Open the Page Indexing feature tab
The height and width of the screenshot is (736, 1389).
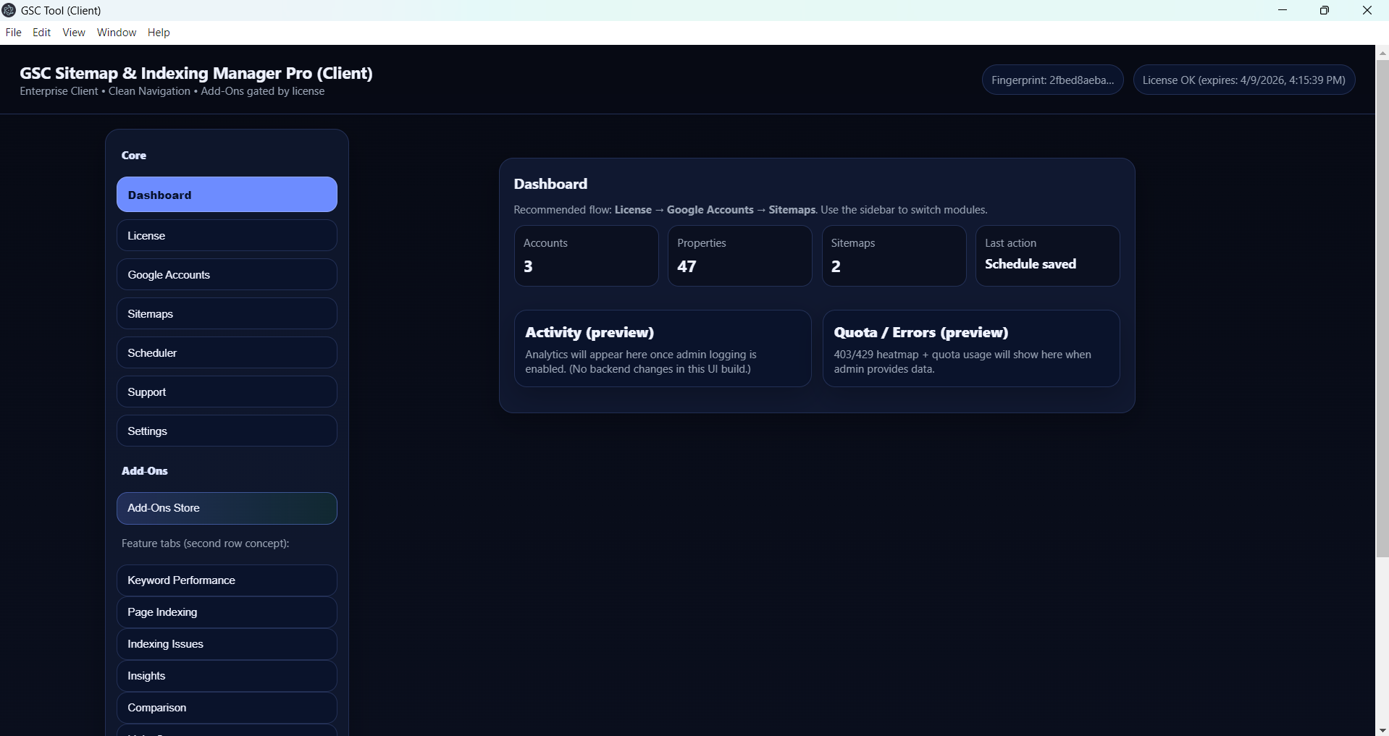pyautogui.click(x=227, y=612)
